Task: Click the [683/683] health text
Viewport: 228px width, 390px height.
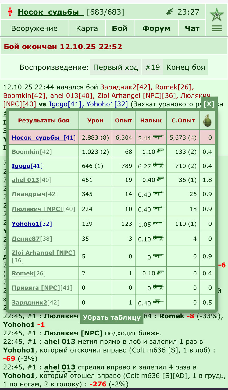Action: 105,12
